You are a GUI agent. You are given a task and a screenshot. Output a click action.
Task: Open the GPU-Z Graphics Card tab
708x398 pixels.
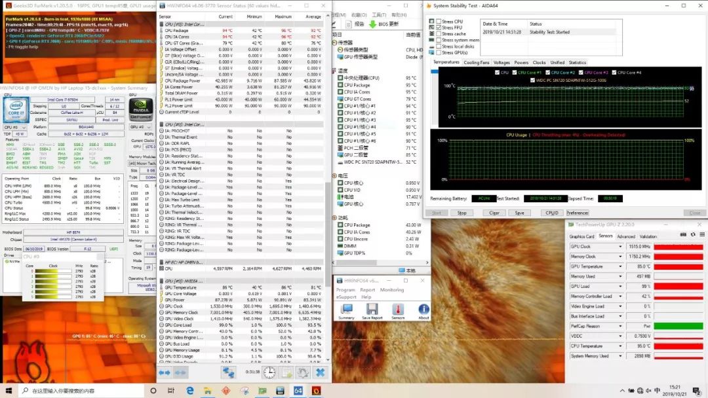[581, 236]
